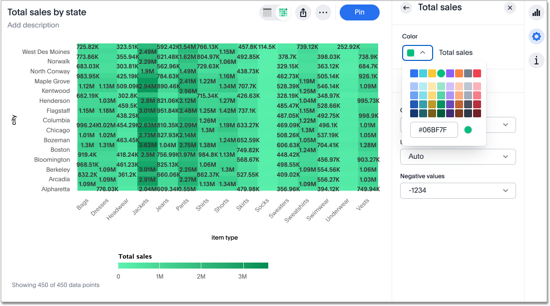This screenshot has height=306, width=550.
Task: Open the three-dot more options icon
Action: [323, 12]
